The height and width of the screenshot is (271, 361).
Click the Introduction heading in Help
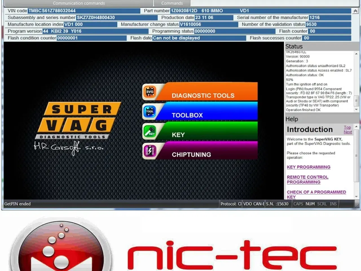click(x=310, y=129)
